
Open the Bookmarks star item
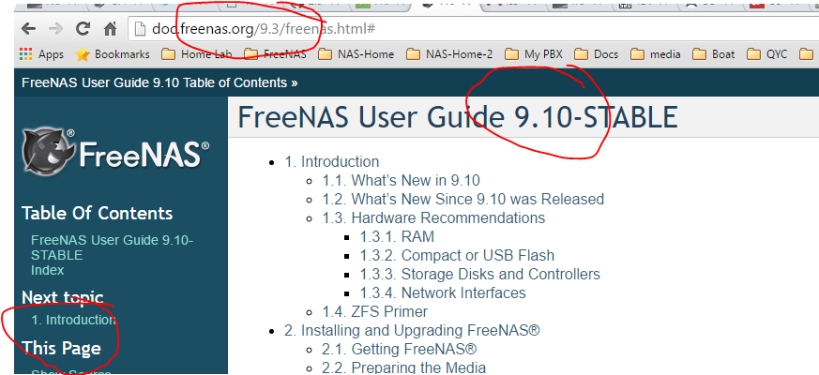coord(113,54)
